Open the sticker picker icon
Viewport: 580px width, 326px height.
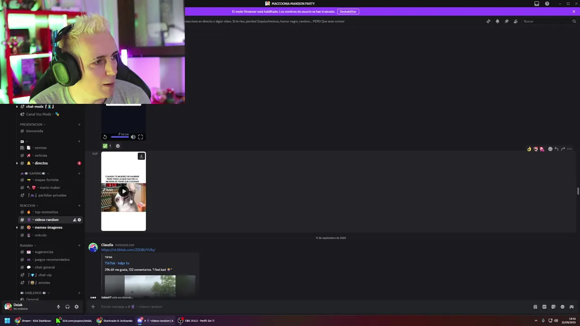pyautogui.click(x=553, y=307)
